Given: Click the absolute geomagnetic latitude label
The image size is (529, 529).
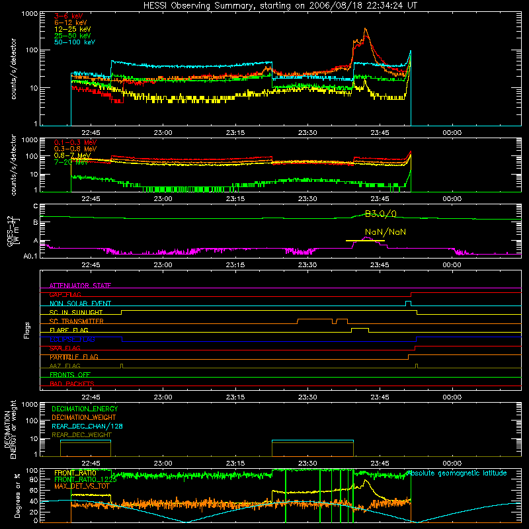Looking at the screenshot, I should tap(456, 473).
